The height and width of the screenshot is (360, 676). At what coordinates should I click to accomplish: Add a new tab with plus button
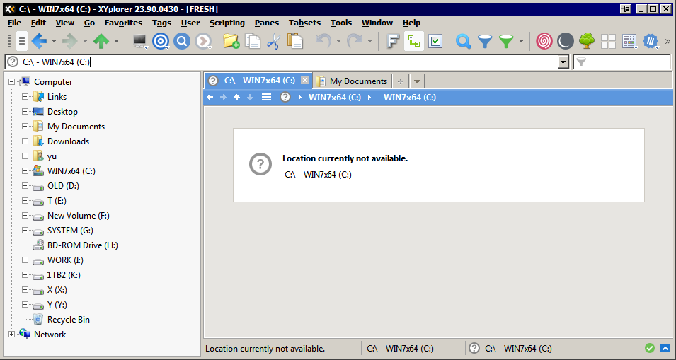pyautogui.click(x=401, y=81)
